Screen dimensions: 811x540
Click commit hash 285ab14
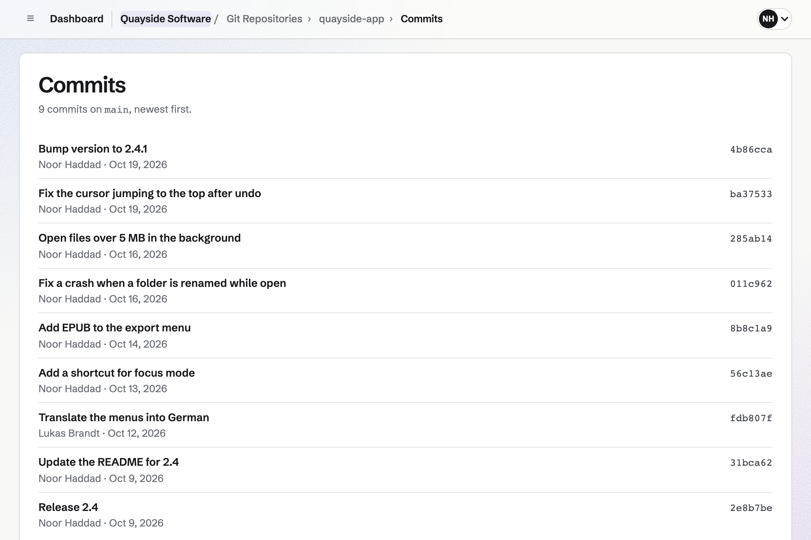pyautogui.click(x=751, y=238)
